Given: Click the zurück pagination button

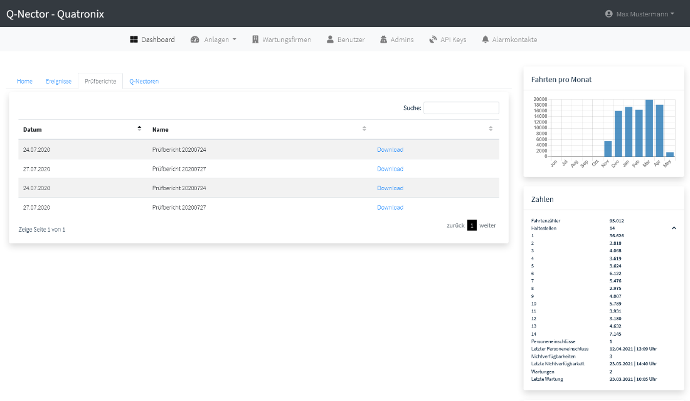Looking at the screenshot, I should [455, 225].
